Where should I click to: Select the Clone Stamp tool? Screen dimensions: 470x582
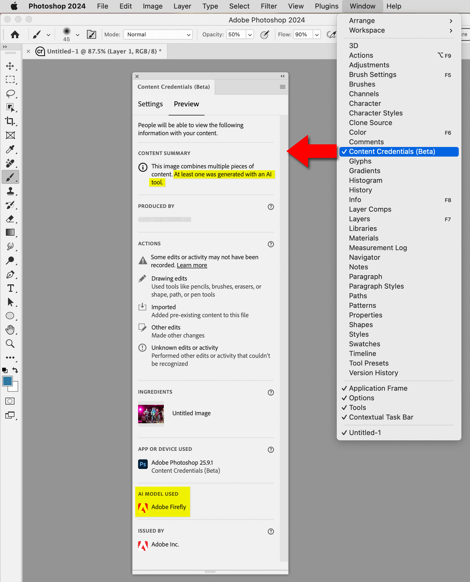[x=10, y=191]
